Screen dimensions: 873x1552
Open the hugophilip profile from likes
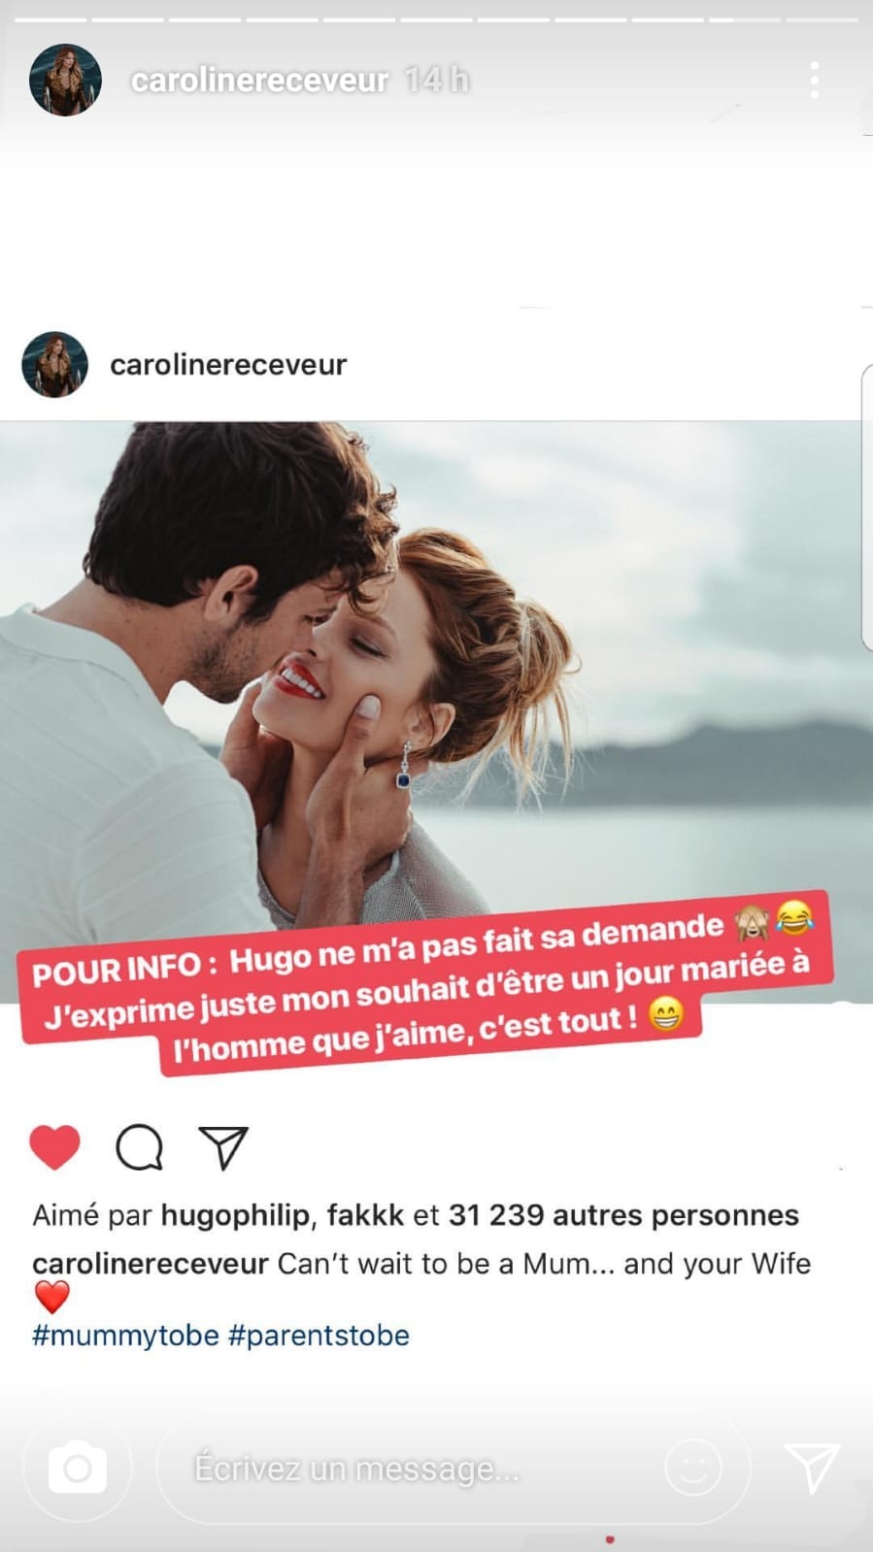[236, 1215]
